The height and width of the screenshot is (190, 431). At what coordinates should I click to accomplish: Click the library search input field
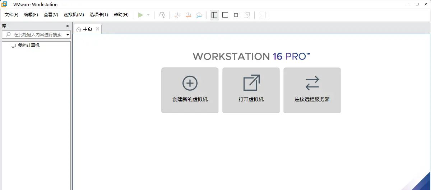(36, 34)
